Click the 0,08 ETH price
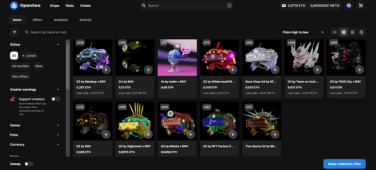376x170 pixels. pyautogui.click(x=167, y=87)
